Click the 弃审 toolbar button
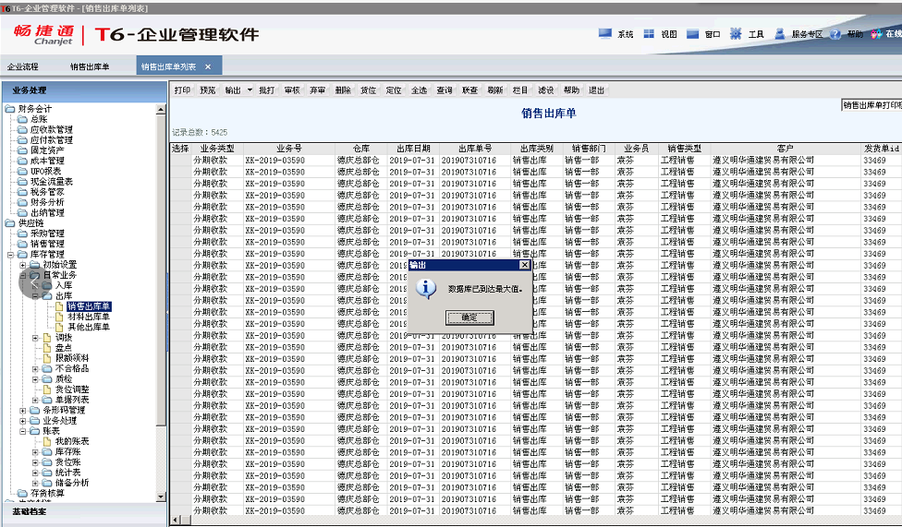The image size is (902, 527). [318, 90]
